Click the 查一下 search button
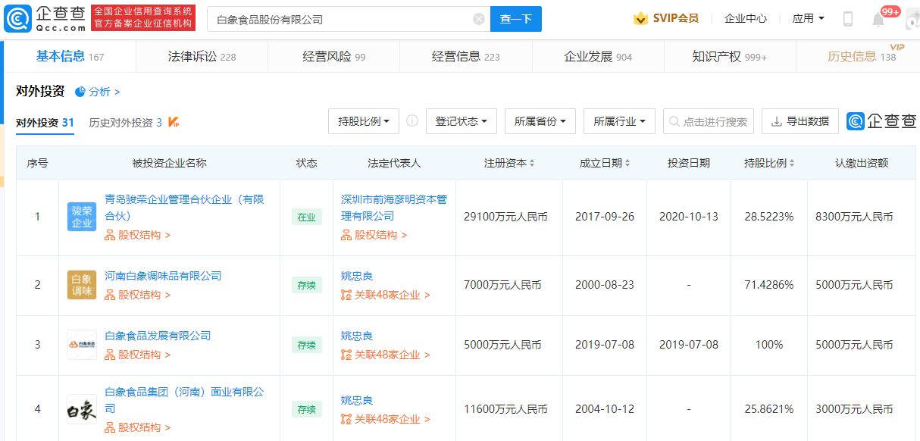920x441 pixels. 516,19
